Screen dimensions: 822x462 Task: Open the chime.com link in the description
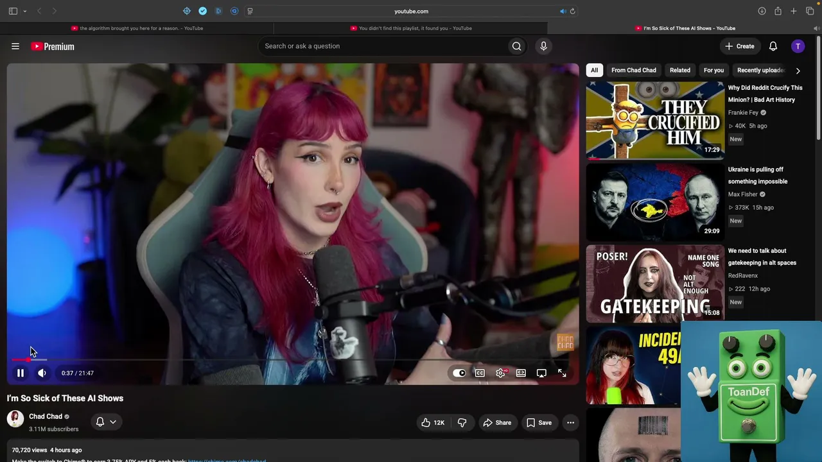pyautogui.click(x=227, y=460)
